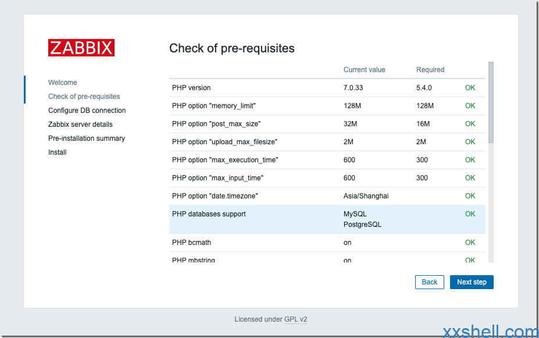Select Check of pre-requisites step
Viewport: 539px width, 338px height.
pyautogui.click(x=84, y=97)
